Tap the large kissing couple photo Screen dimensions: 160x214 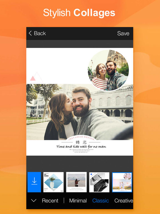(80, 112)
